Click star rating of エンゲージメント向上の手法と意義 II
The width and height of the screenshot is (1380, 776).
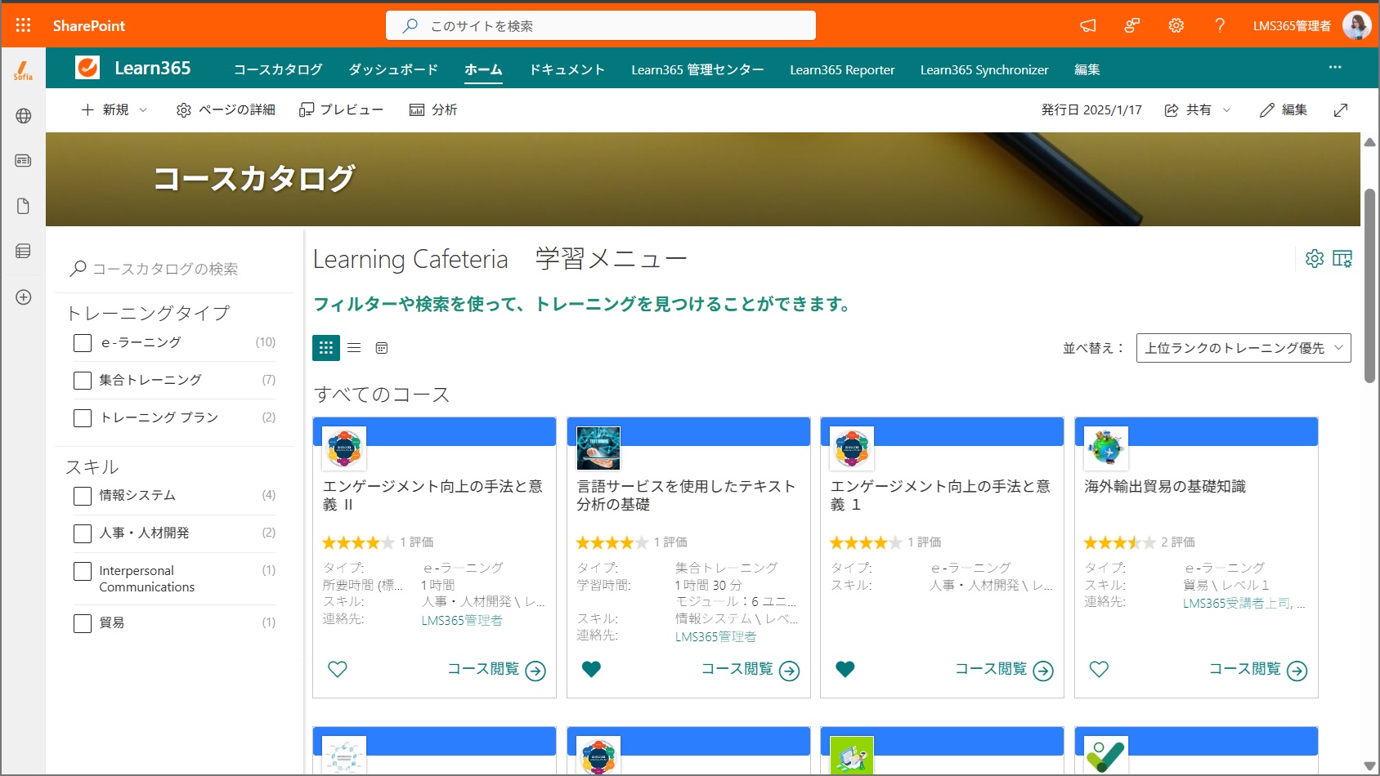(358, 542)
